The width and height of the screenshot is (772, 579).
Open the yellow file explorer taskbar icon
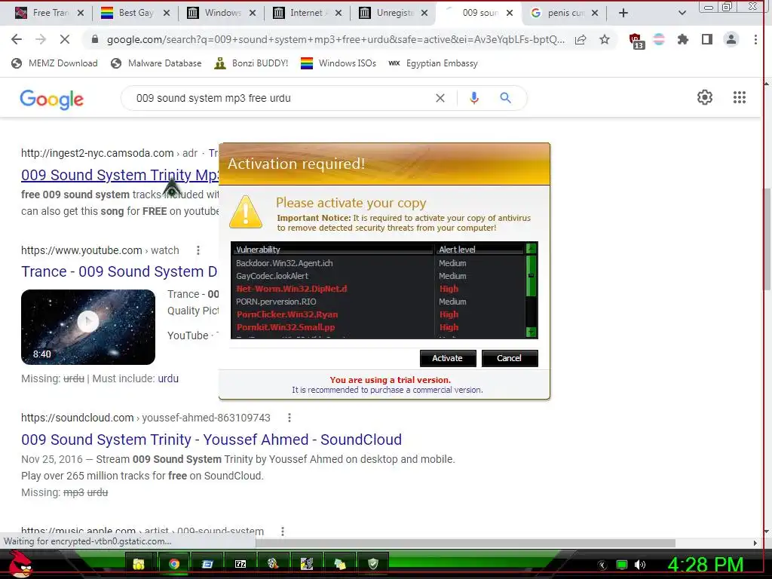tap(139, 564)
